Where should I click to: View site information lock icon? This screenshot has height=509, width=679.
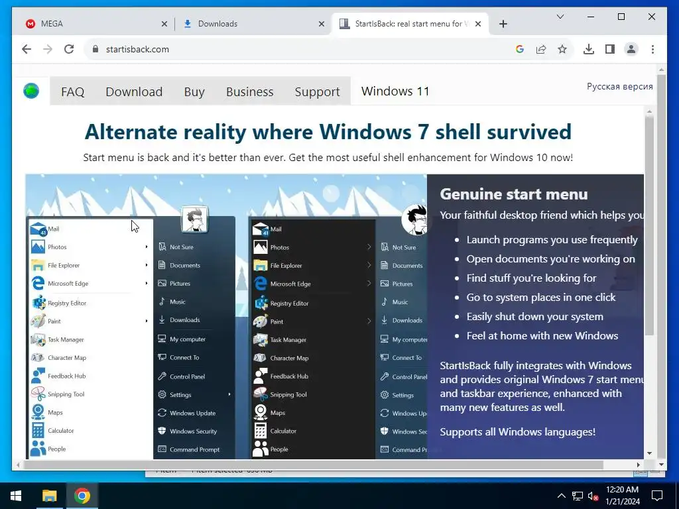(x=95, y=49)
